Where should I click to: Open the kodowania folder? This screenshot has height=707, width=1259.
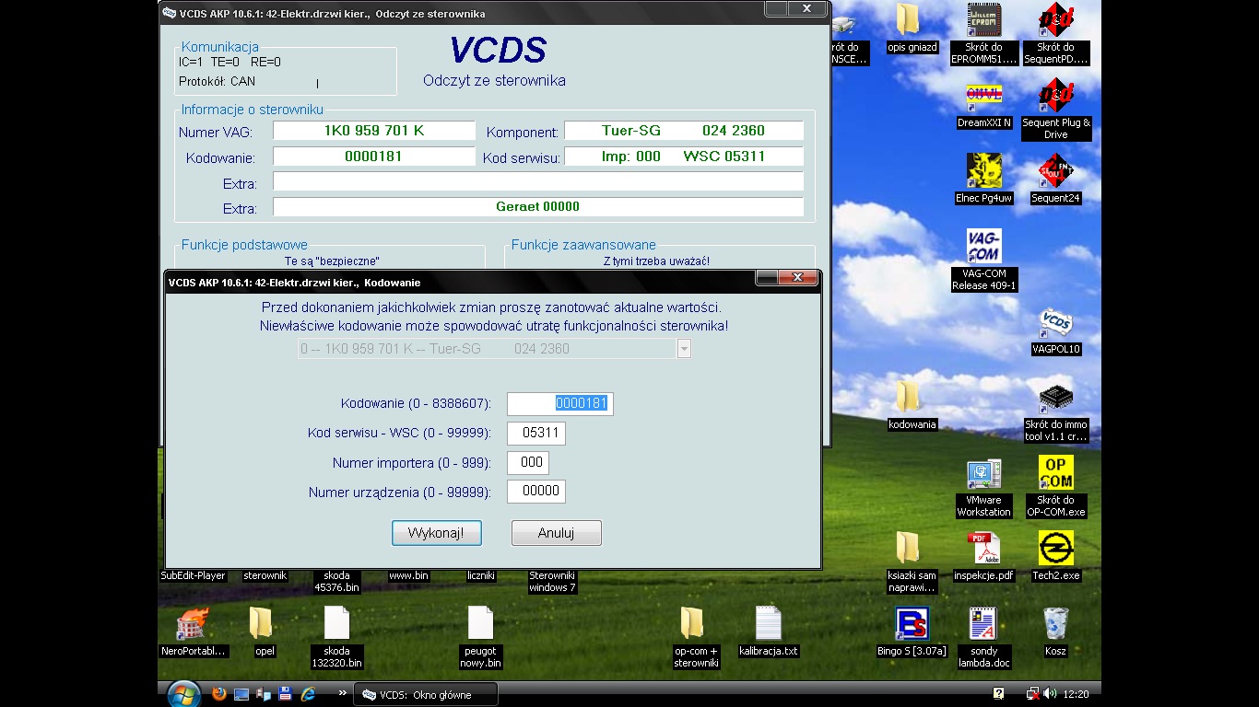point(912,406)
